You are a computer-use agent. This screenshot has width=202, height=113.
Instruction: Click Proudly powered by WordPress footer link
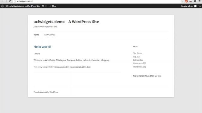pos(46,92)
